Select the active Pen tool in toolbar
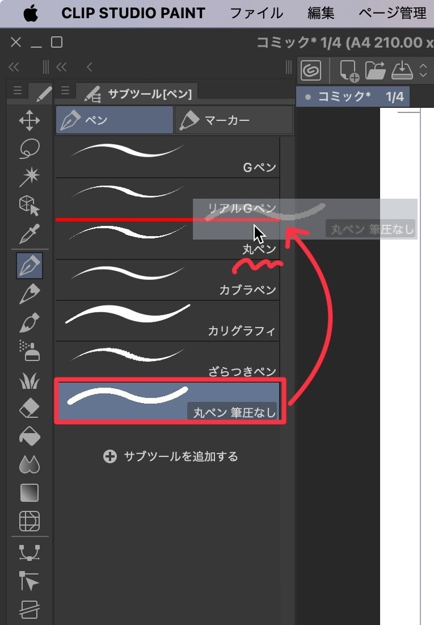Image resolution: width=434 pixels, height=625 pixels. tap(30, 266)
